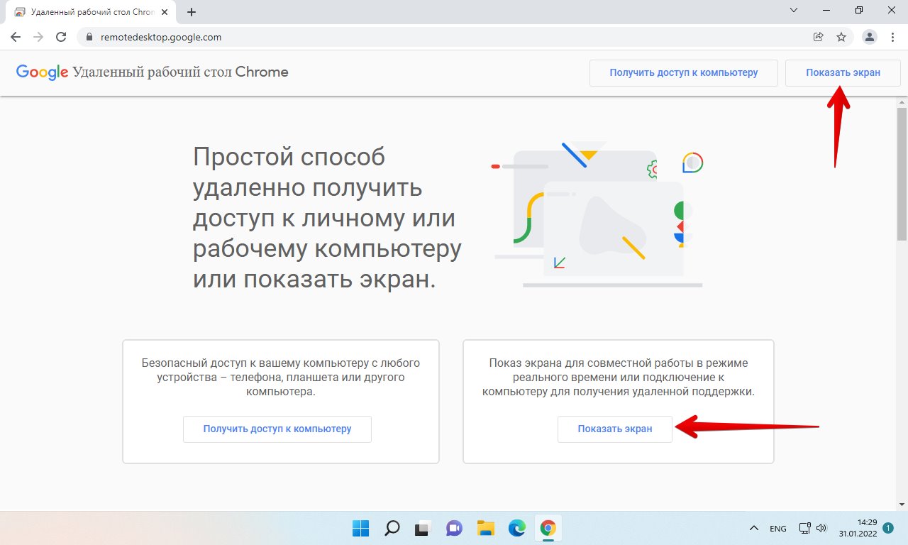The width and height of the screenshot is (908, 545).
Task: Open the Chrome three-dot menu
Action: click(892, 37)
